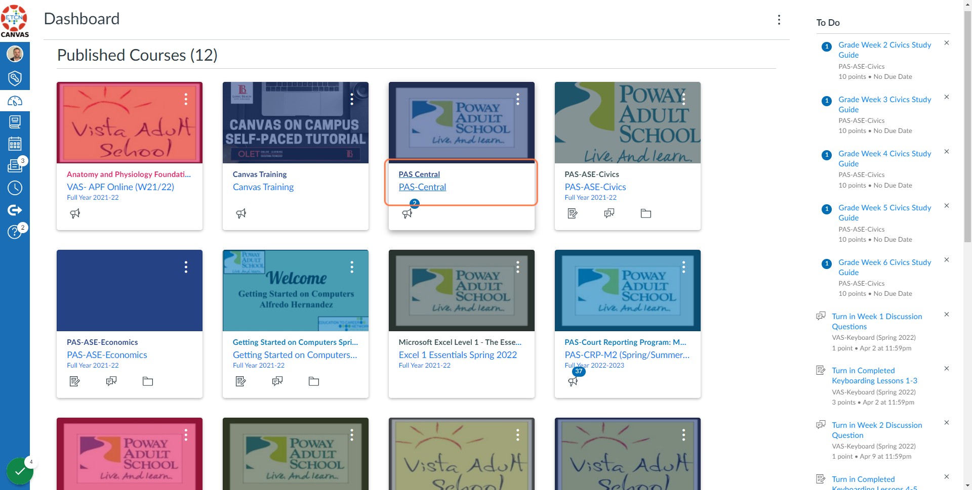The image size is (972, 490).
Task: Open options menu on PAS-ASE-Economics card
Action: click(186, 267)
